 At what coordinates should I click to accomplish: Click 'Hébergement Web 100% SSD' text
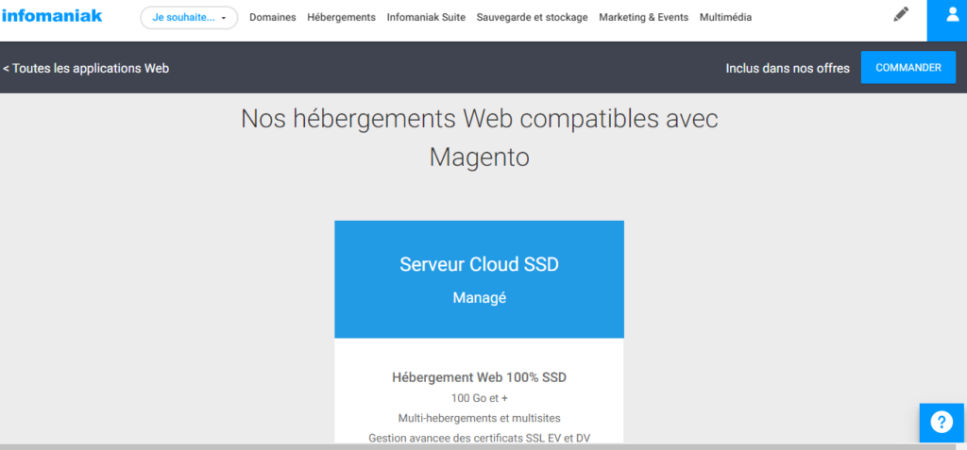[x=479, y=377]
